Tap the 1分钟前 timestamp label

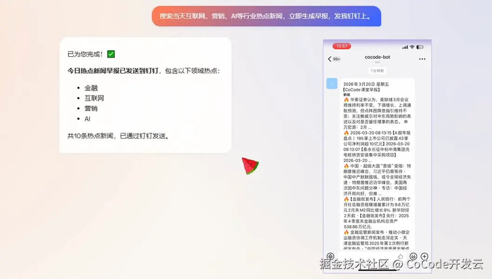tap(377, 70)
